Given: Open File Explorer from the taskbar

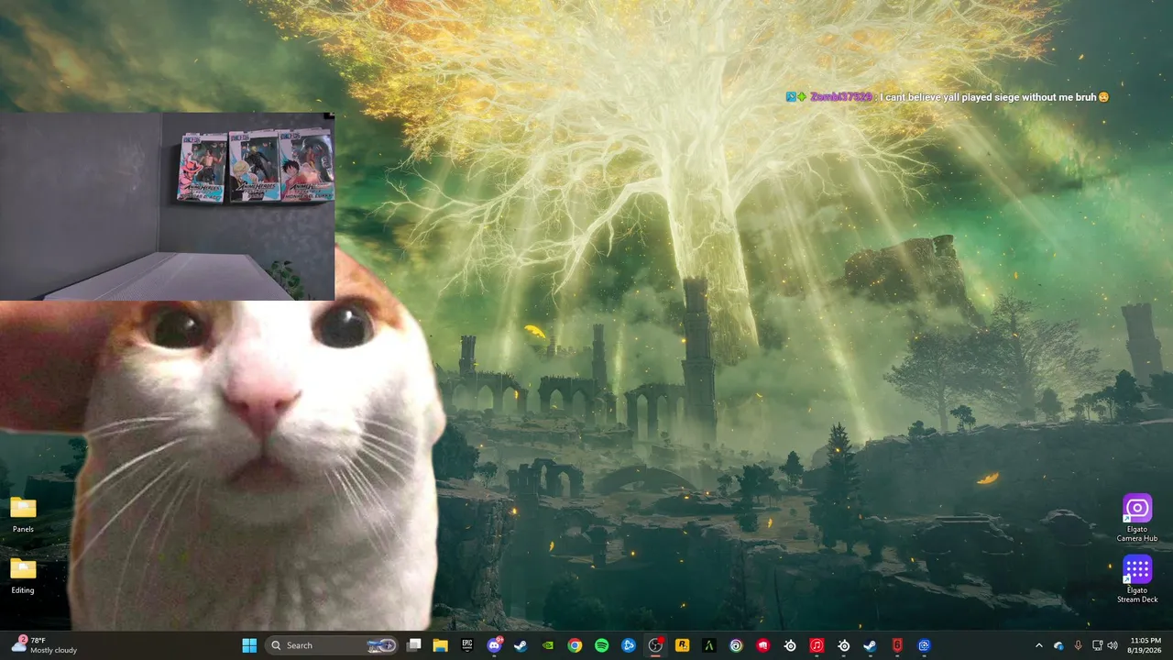Looking at the screenshot, I should [440, 645].
